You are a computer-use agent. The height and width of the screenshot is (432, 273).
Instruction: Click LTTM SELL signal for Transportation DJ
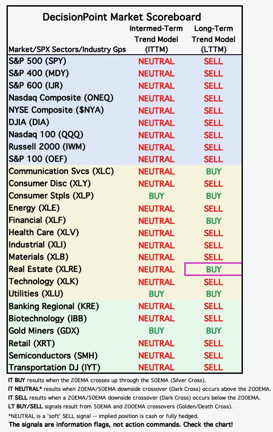pyautogui.click(x=214, y=368)
